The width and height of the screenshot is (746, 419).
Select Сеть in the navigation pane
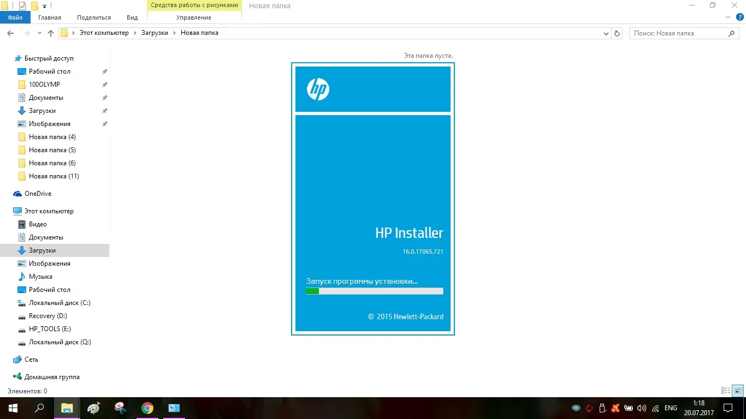pyautogui.click(x=31, y=360)
